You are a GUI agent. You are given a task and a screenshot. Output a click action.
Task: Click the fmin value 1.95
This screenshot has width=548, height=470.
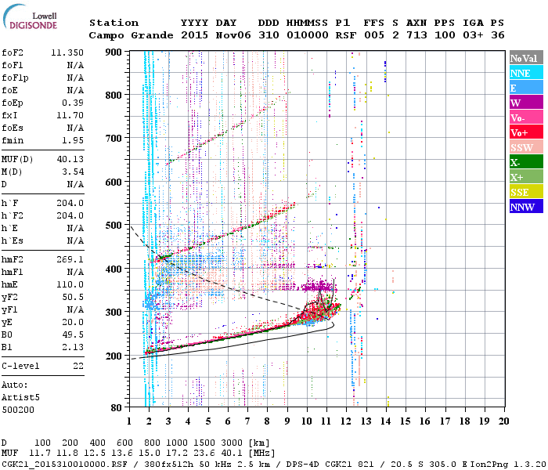click(x=73, y=140)
